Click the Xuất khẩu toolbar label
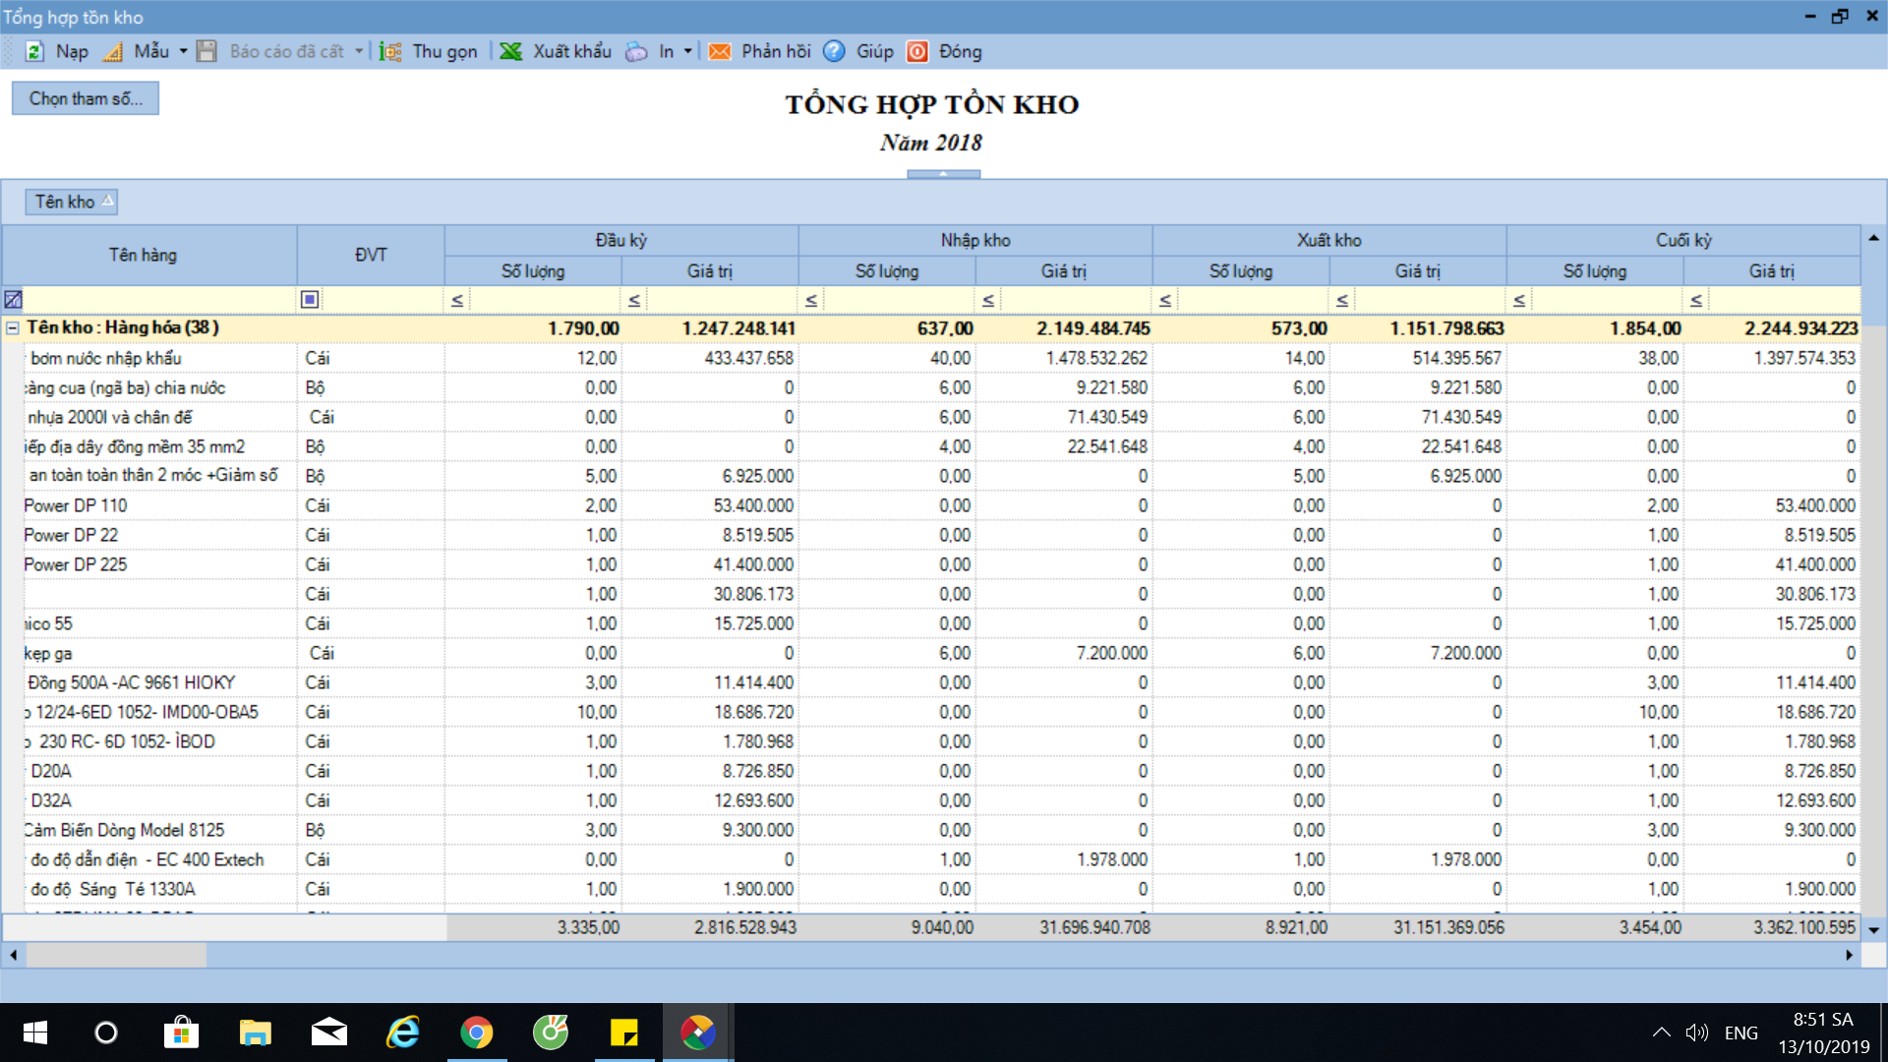1888x1062 pixels. [x=572, y=52]
